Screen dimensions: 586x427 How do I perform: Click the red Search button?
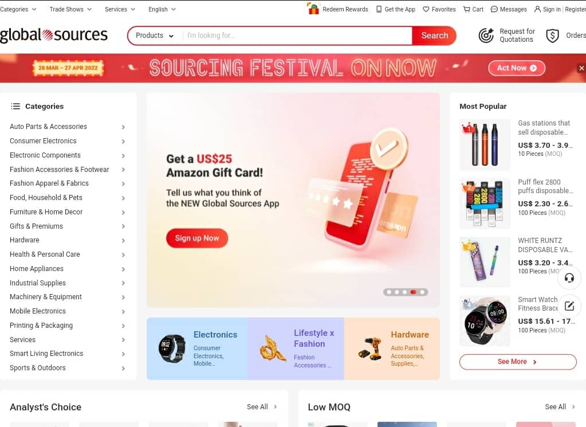(x=434, y=36)
